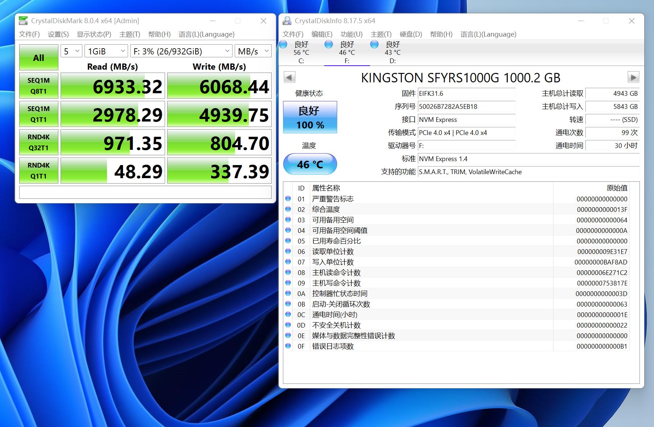Click the drive F: health indicator circle
654x427 pixels.
(x=329, y=44)
